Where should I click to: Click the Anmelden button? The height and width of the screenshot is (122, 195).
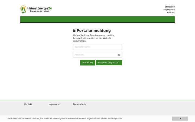pyautogui.click(x=87, y=63)
